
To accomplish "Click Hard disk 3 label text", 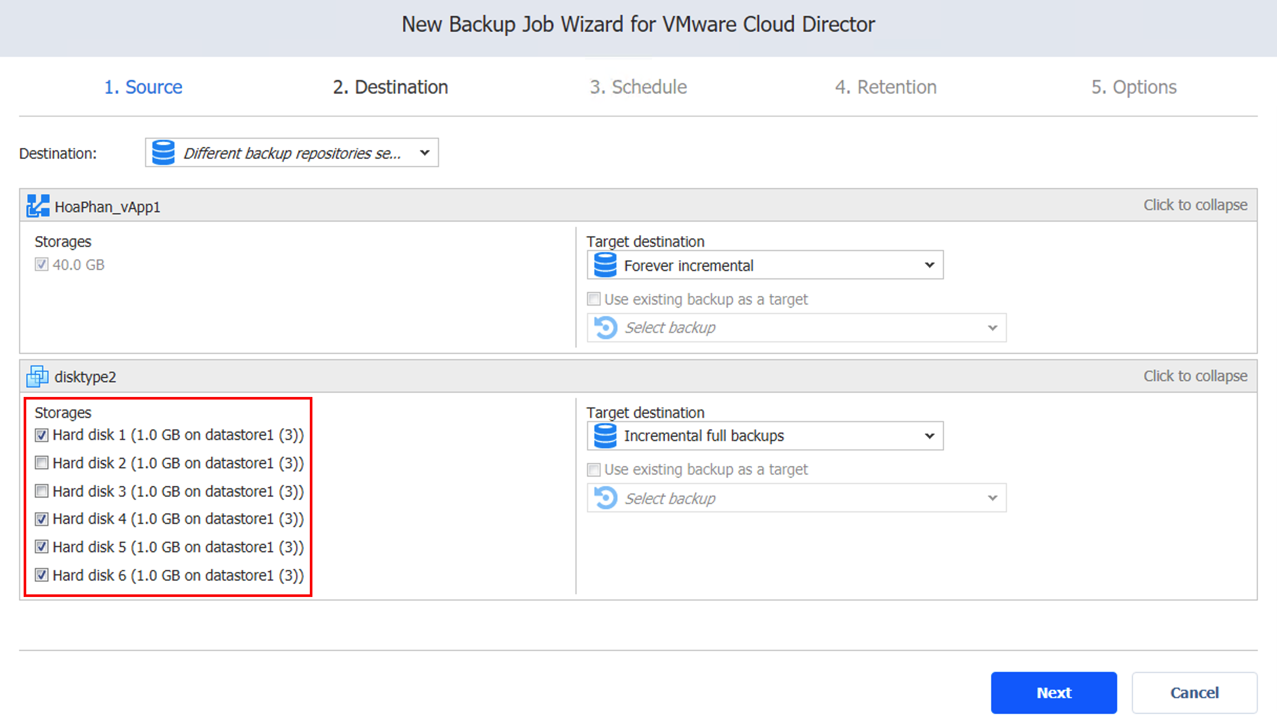I will [179, 491].
